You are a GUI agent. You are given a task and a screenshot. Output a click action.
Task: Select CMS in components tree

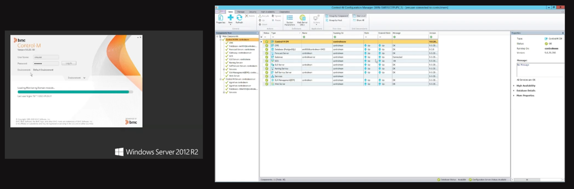coord(231,43)
